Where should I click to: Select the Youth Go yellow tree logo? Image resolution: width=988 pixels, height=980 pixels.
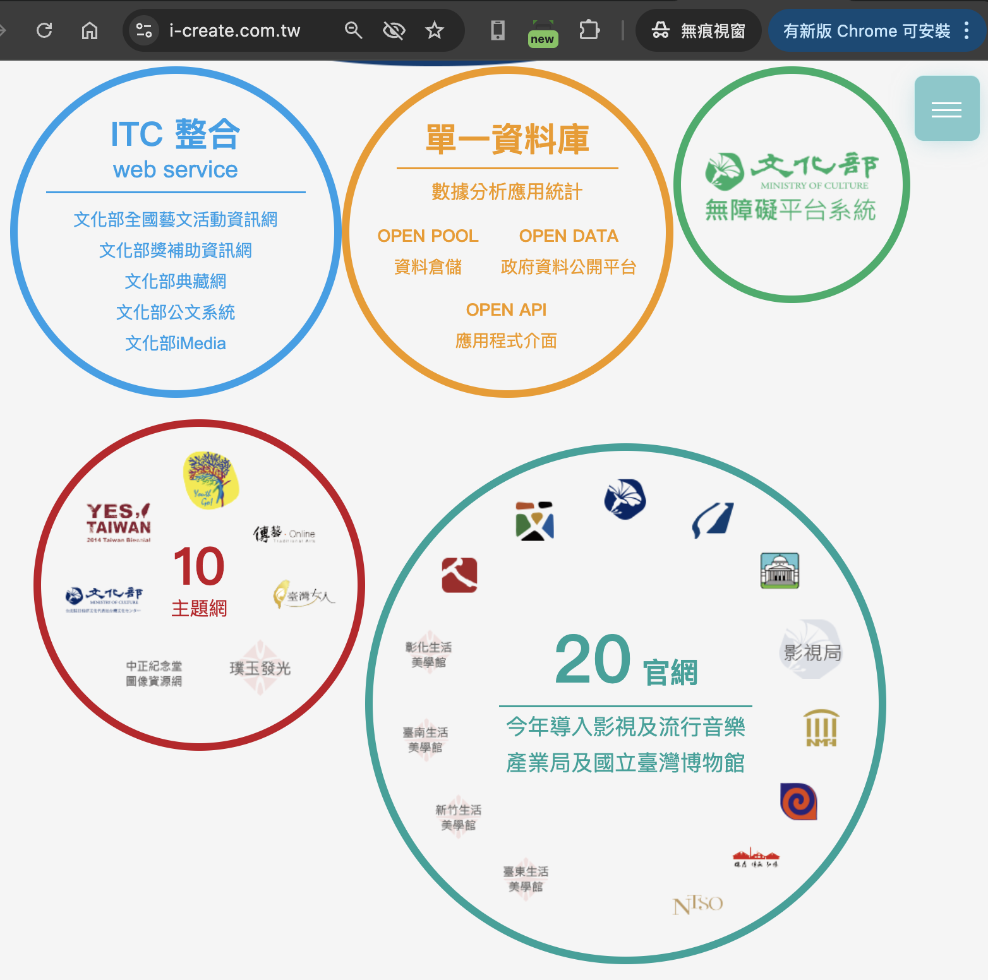(211, 481)
